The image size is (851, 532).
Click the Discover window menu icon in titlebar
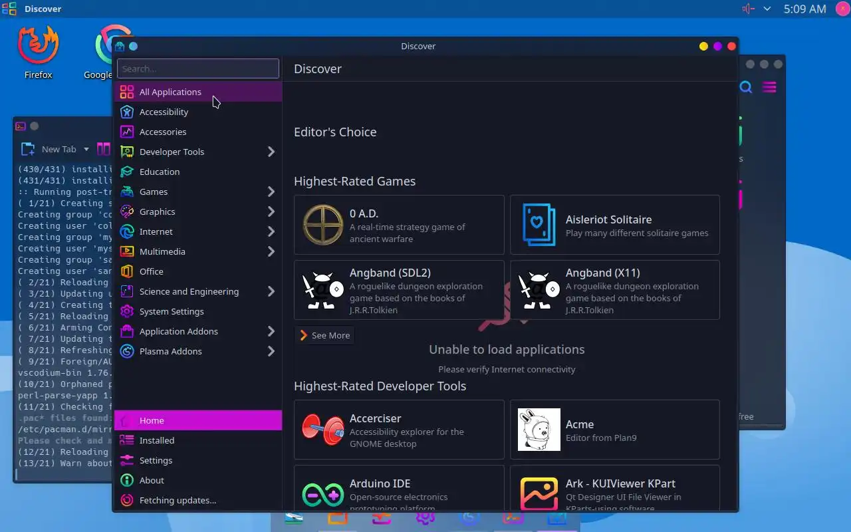120,46
